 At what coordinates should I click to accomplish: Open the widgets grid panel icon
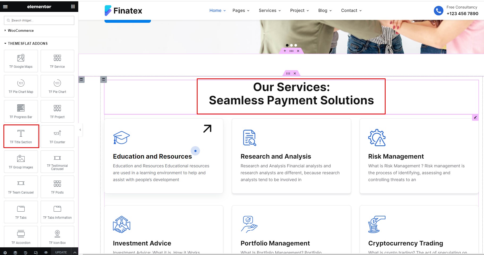pos(73,7)
